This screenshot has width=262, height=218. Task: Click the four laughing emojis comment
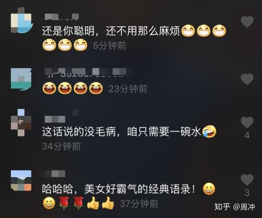[x=72, y=88]
